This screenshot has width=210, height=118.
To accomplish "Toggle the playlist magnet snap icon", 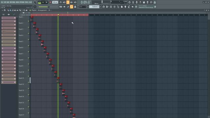I will [x=5, y=10].
